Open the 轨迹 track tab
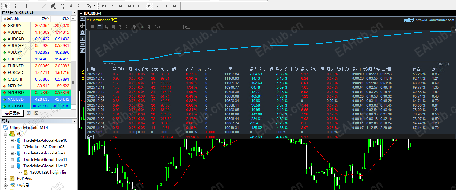 point(186,27)
